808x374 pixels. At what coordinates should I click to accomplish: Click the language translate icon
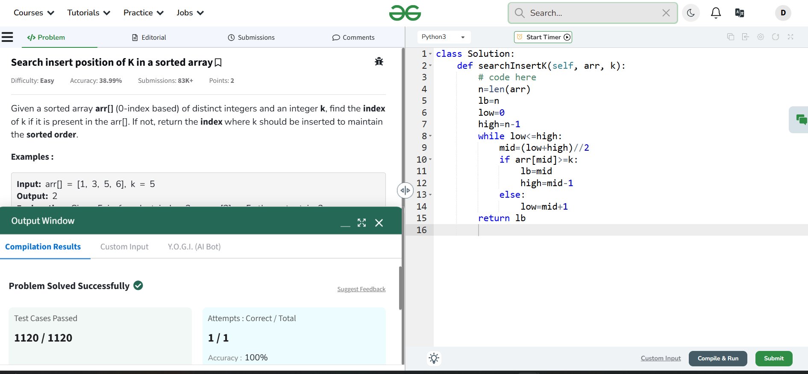pyautogui.click(x=740, y=13)
